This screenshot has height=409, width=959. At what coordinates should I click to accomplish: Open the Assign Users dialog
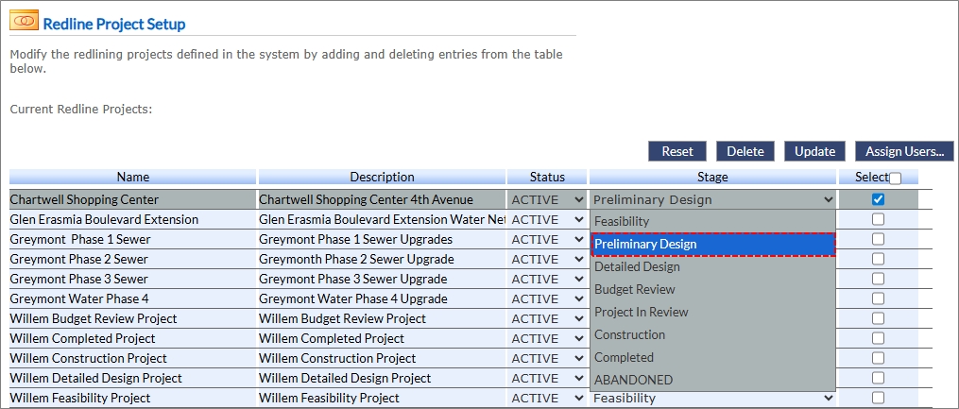904,151
